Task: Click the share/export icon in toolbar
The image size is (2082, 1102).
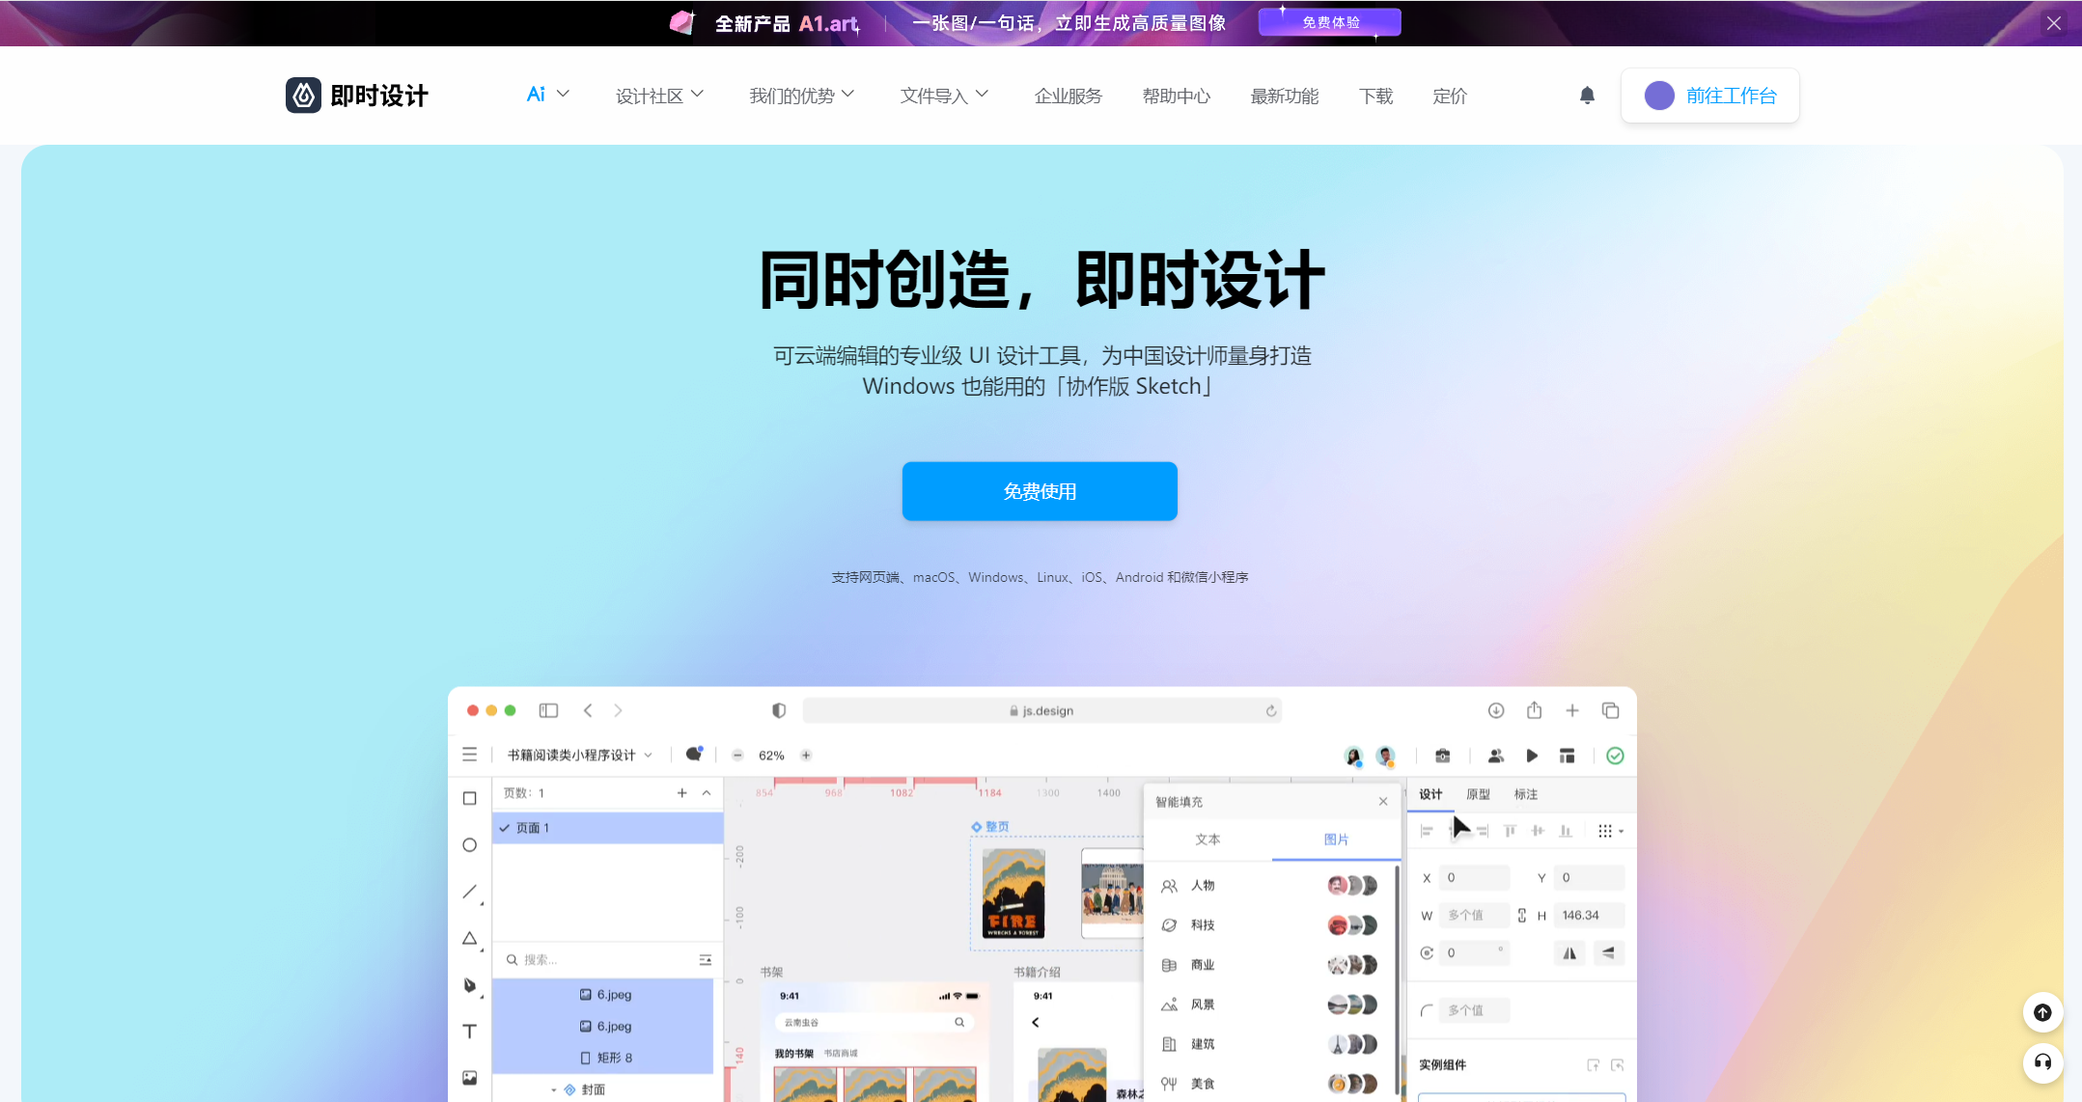Action: point(1534,710)
